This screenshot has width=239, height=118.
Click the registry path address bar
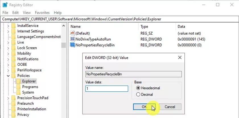click(x=119, y=19)
